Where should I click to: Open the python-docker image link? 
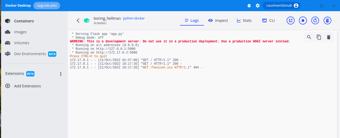(134, 18)
